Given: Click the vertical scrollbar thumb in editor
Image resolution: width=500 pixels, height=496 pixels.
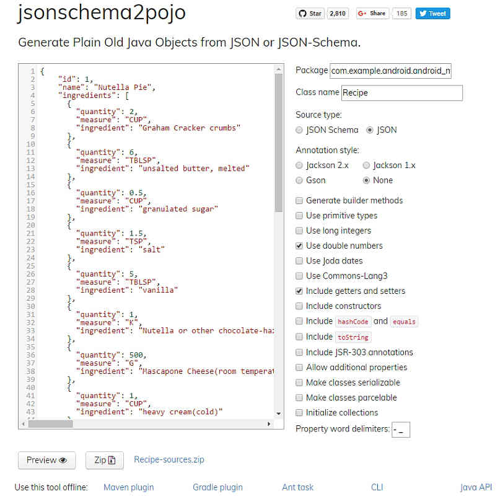Looking at the screenshot, I should click(279, 143).
